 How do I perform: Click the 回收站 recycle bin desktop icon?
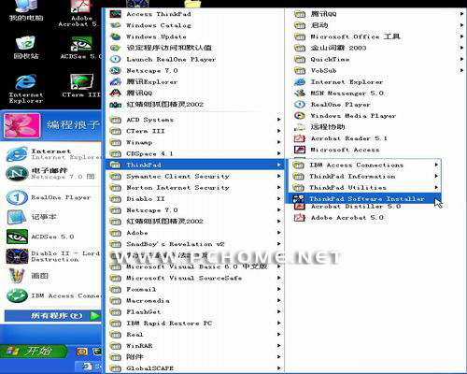25,43
